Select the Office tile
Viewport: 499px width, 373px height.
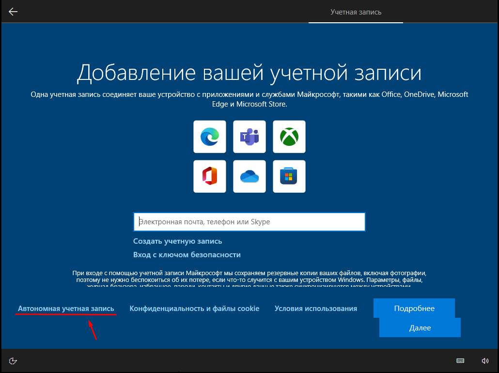tap(210, 176)
